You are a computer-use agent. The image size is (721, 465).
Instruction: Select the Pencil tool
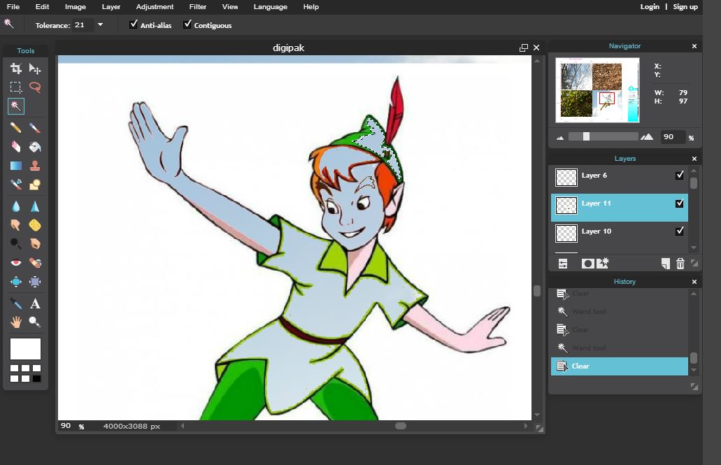16,127
